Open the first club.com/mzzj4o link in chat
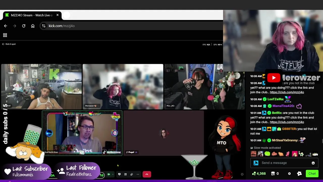Screen dimensions: 323x182 (x=287, y=92)
